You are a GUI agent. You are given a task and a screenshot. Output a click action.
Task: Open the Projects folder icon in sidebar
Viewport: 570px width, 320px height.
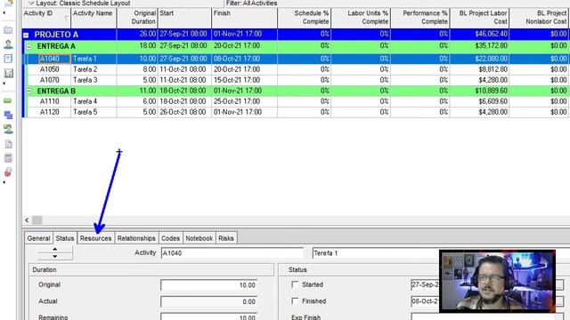[8, 30]
